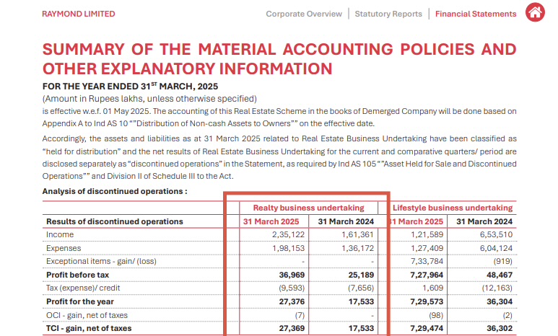Click the Profit for the year label

79,301
